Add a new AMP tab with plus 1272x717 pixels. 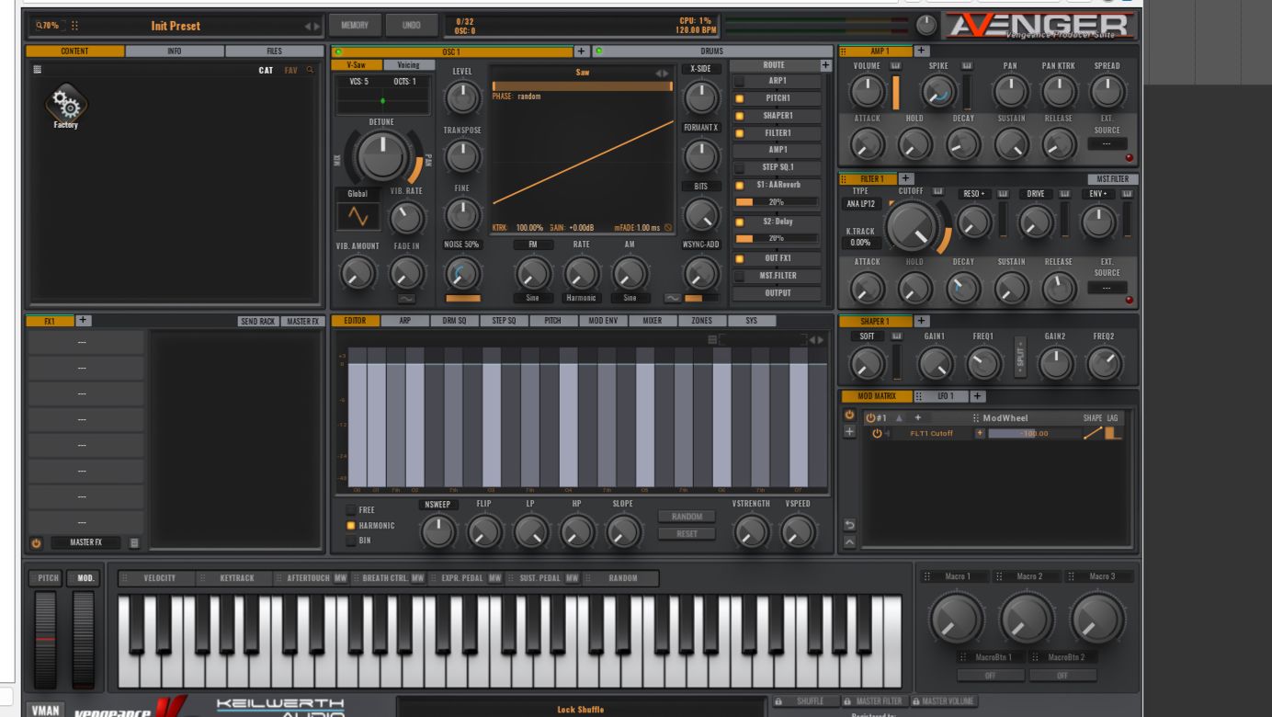pos(922,51)
